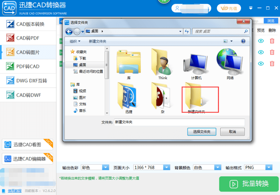Select 最近访问的位置 in the tree
The width and height of the screenshot is (280, 195).
(x=88, y=71)
